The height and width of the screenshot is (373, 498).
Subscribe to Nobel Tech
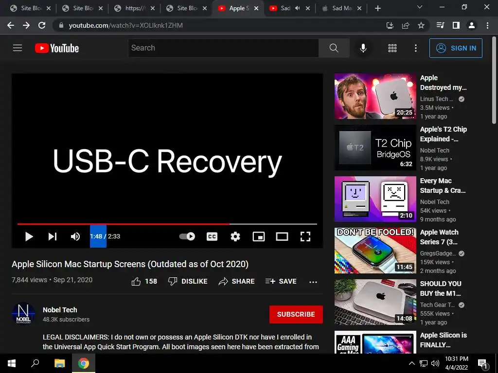(x=296, y=314)
